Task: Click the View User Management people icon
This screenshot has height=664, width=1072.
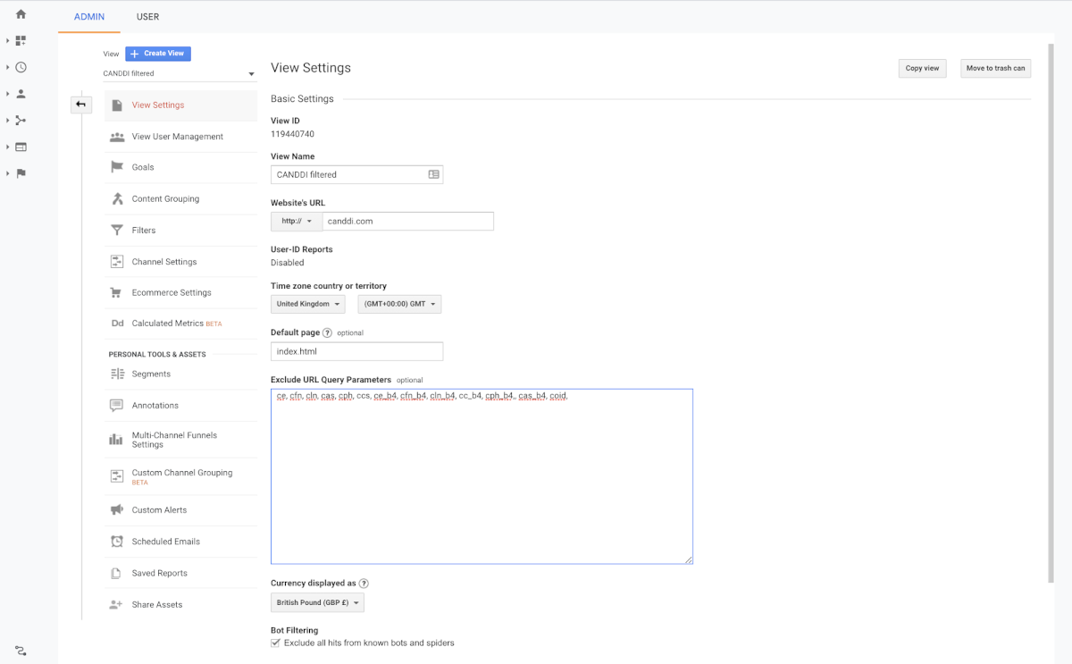Action: tap(116, 137)
